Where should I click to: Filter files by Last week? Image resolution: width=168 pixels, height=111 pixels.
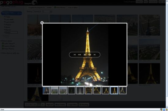(x=9, y=19)
